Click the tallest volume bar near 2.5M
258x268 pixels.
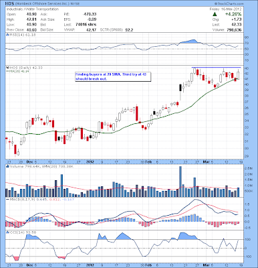click(x=180, y=182)
